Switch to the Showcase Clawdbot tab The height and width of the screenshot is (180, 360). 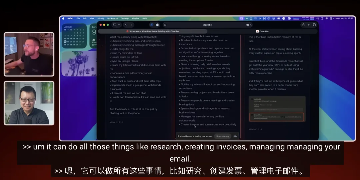tap(153, 31)
